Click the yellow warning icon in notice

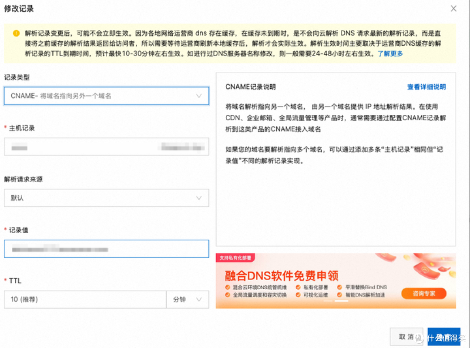16,33
